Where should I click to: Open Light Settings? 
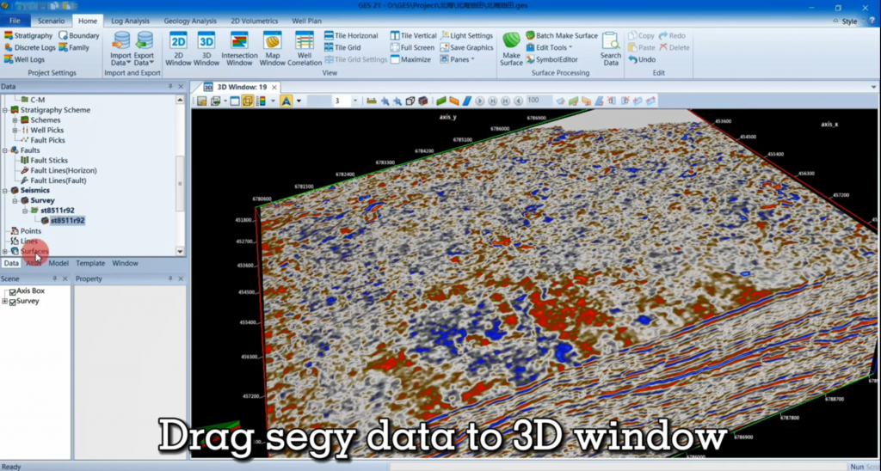[466, 35]
